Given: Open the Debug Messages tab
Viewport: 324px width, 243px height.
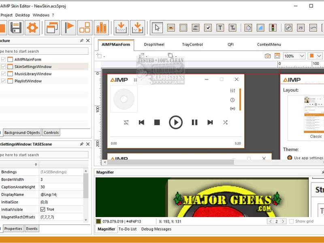Looking at the screenshot, I should pyautogui.click(x=156, y=229).
